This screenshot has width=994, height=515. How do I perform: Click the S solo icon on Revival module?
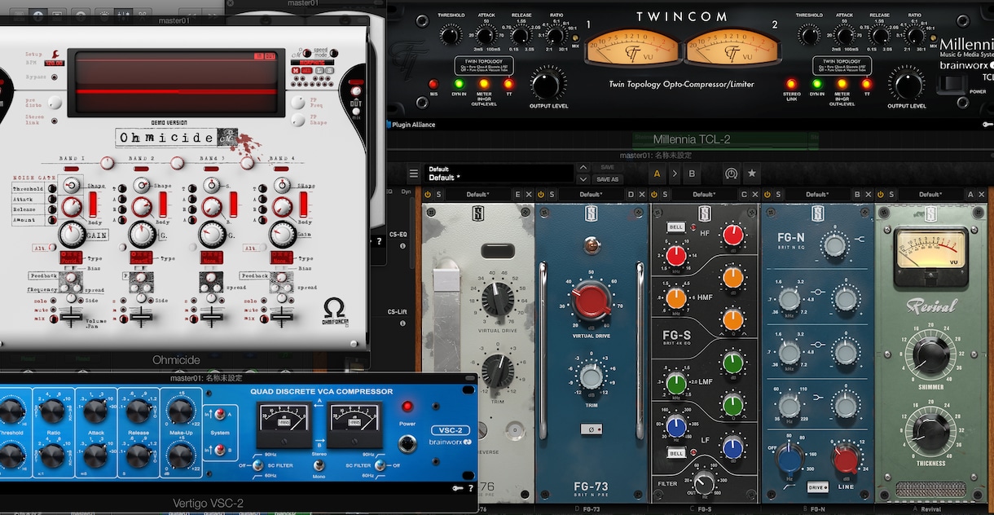point(891,195)
